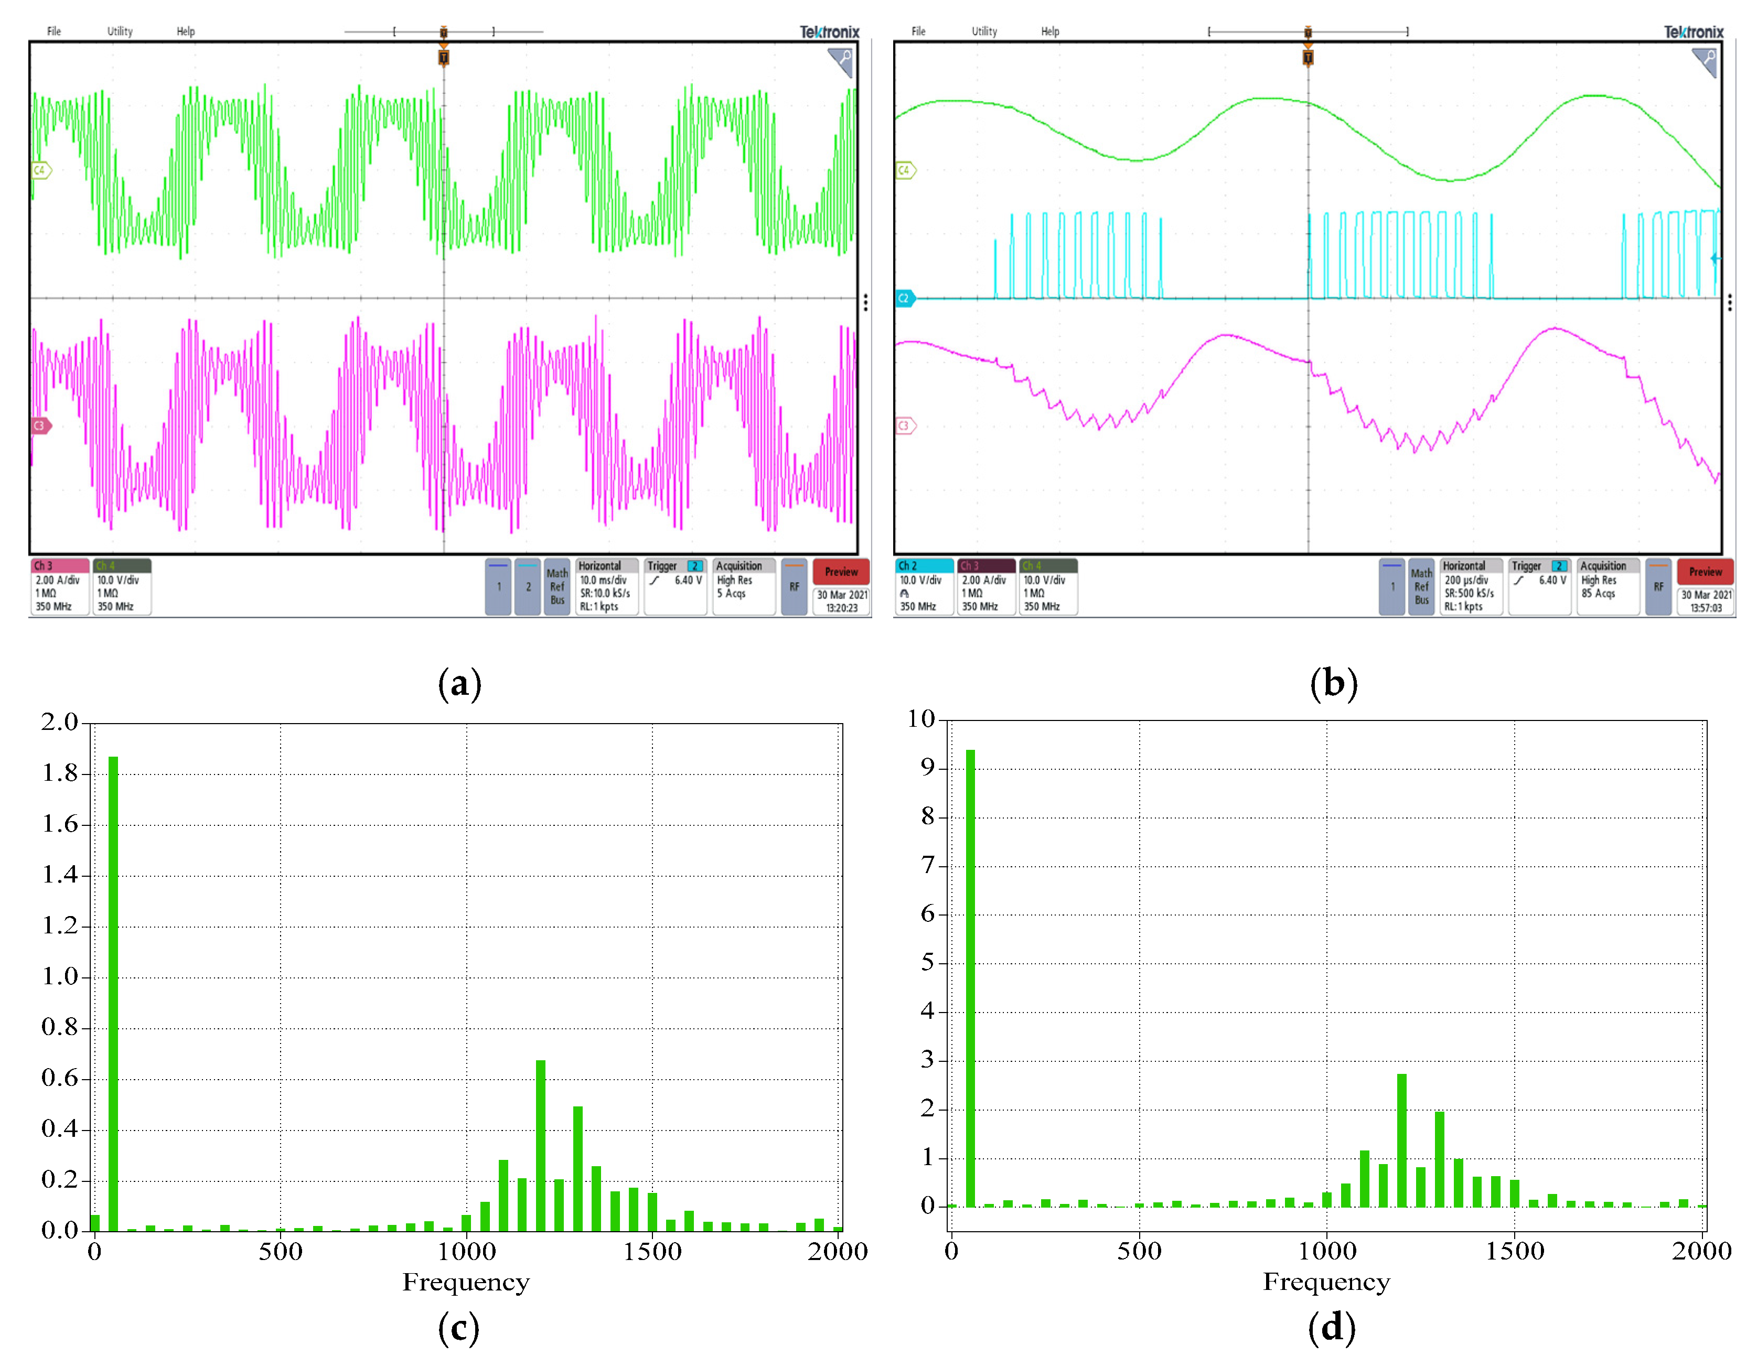1757x1356 pixels.
Task: Click the orange trigger marker on left scope
Action: click(x=443, y=58)
